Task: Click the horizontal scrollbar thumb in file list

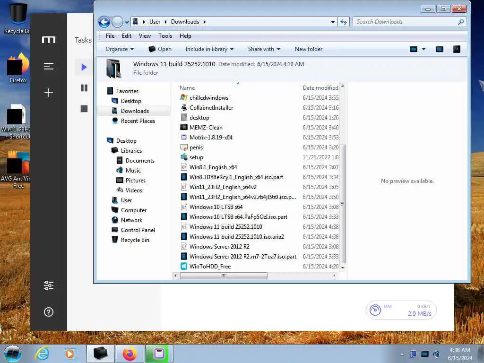Action: coord(224,276)
